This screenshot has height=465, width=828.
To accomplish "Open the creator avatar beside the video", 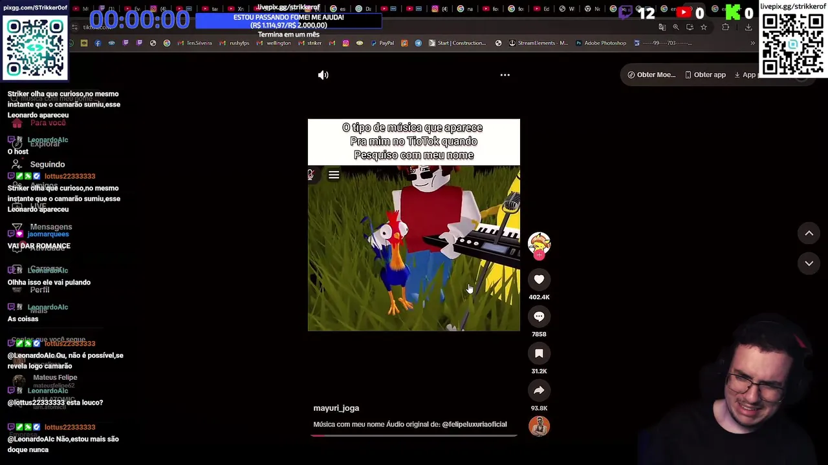I will 539,243.
